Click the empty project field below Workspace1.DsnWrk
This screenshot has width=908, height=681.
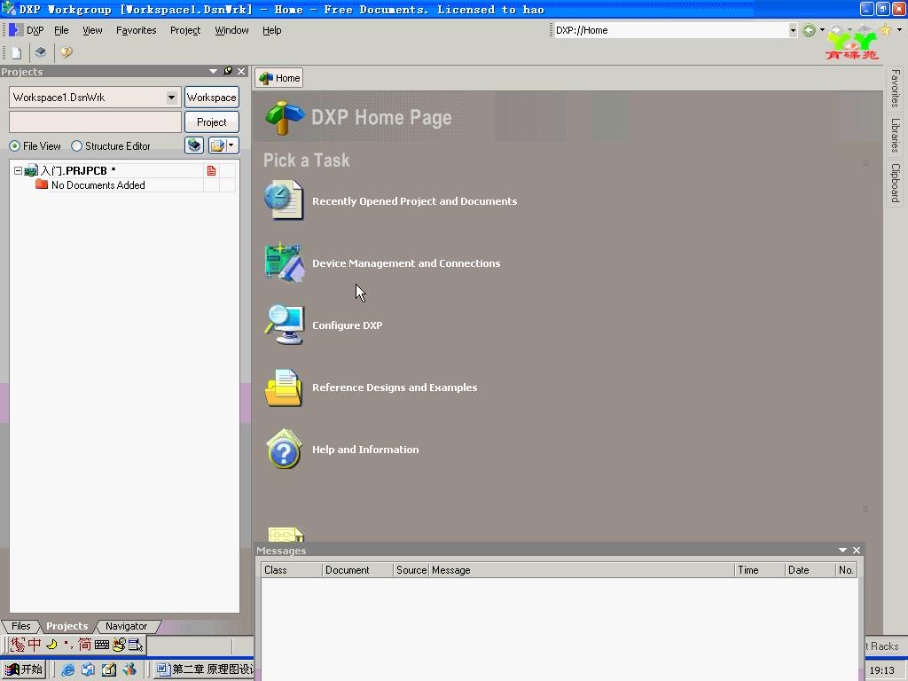point(96,122)
